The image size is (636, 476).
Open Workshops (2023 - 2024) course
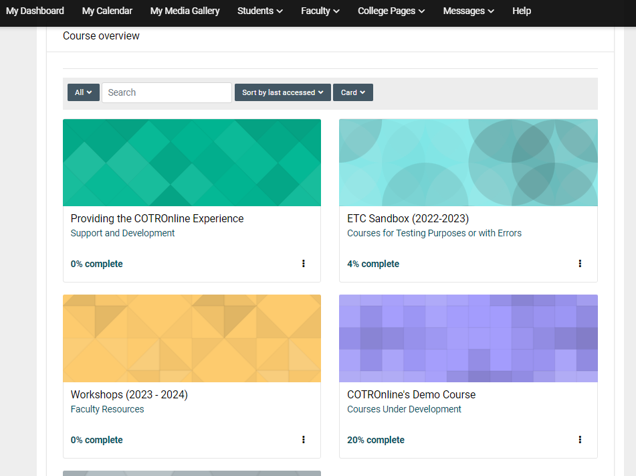pyautogui.click(x=129, y=394)
